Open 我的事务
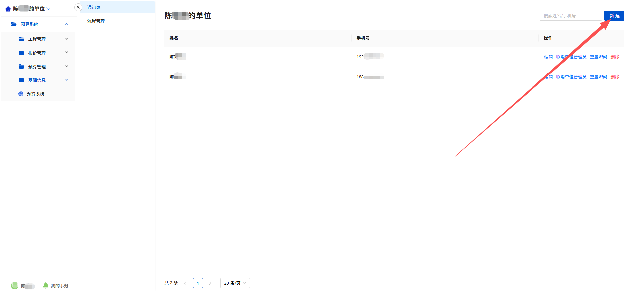This screenshot has height=292, width=639. 59,286
